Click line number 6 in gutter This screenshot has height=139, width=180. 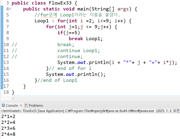click(7, 21)
